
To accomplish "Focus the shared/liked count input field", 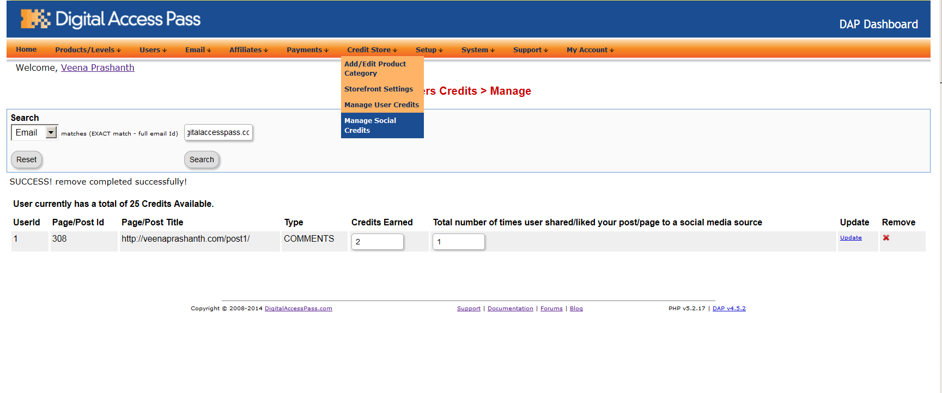I will point(458,242).
